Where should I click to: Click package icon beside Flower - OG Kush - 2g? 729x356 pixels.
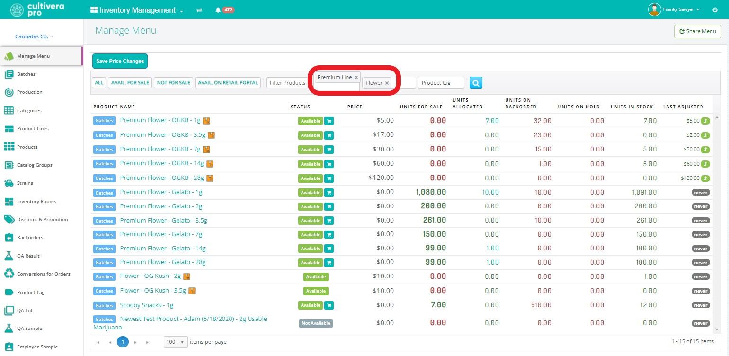pos(187,276)
